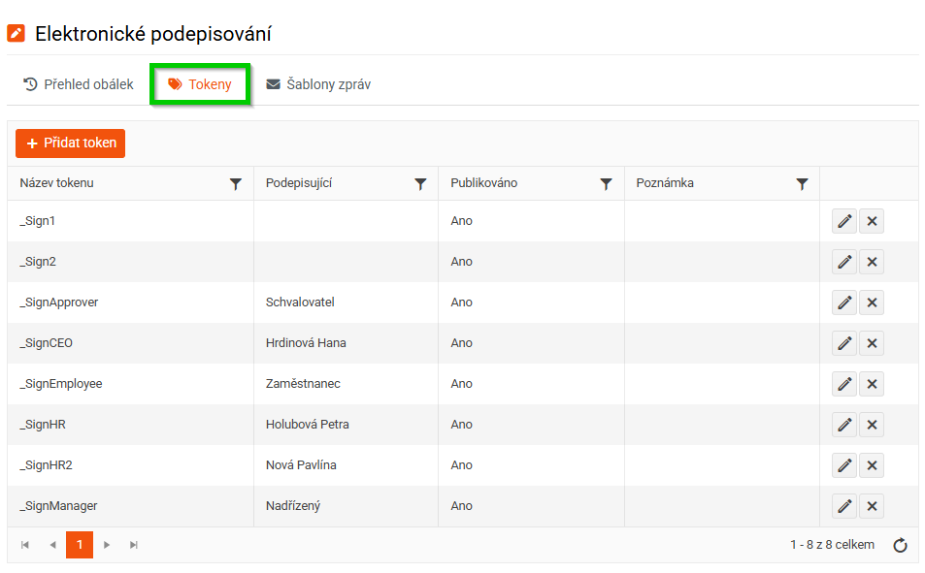This screenshot has width=925, height=573.
Task: Open filter for Název tokenu column
Action: click(236, 184)
